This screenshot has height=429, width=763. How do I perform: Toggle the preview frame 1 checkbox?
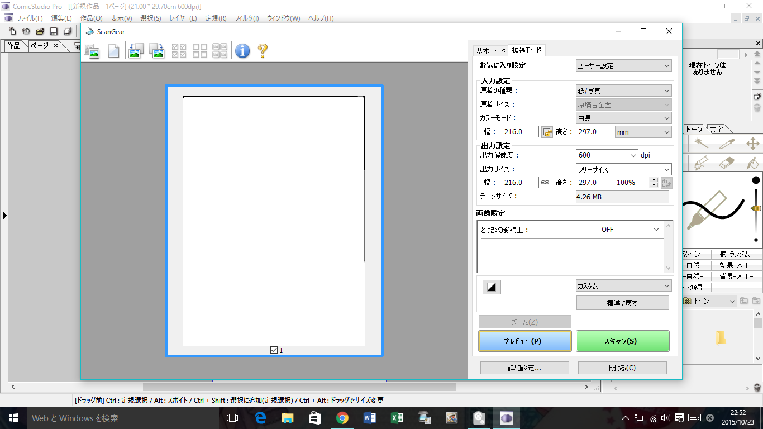click(x=274, y=350)
